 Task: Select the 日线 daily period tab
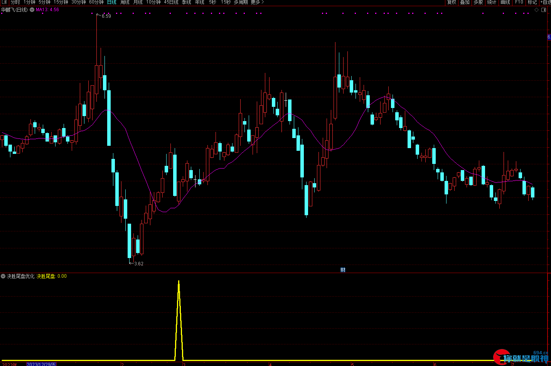pyautogui.click(x=112, y=2)
